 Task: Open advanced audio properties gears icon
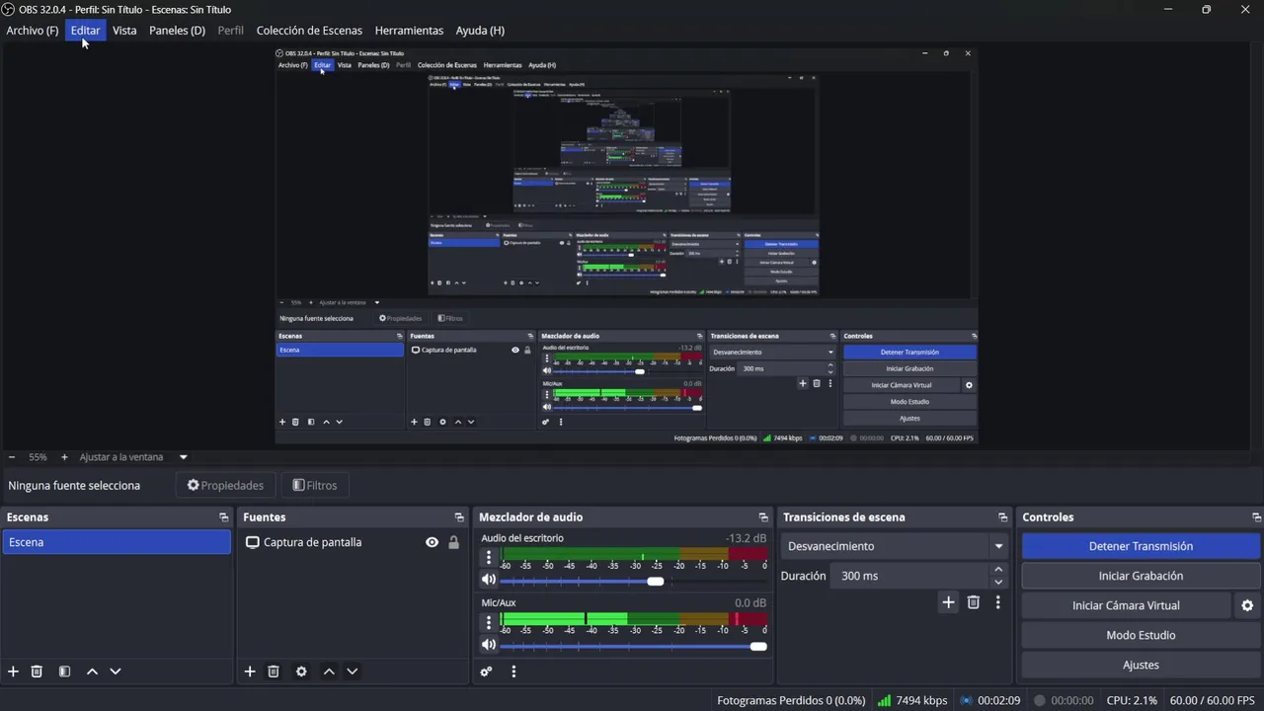point(486,671)
